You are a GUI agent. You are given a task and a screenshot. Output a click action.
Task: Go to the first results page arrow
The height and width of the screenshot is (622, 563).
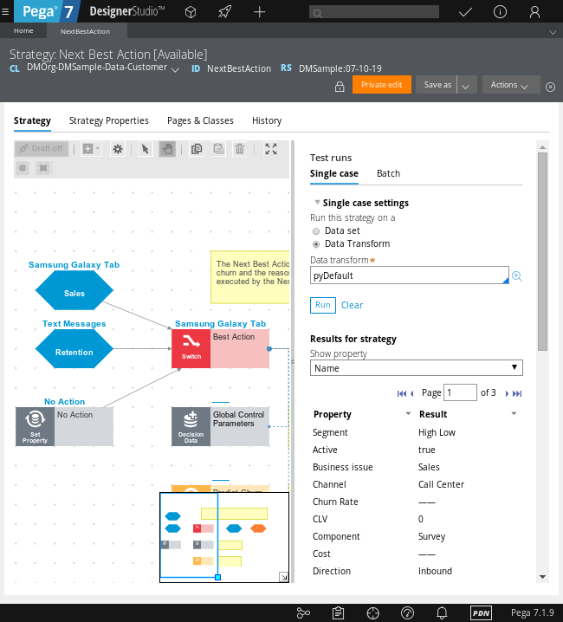pos(402,393)
